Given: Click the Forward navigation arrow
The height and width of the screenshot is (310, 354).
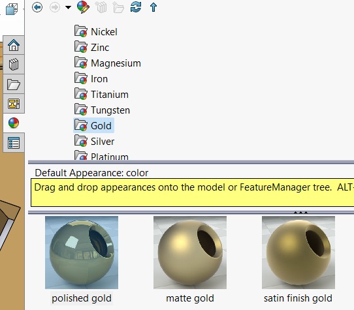Looking at the screenshot, I should pyautogui.click(x=55, y=7).
